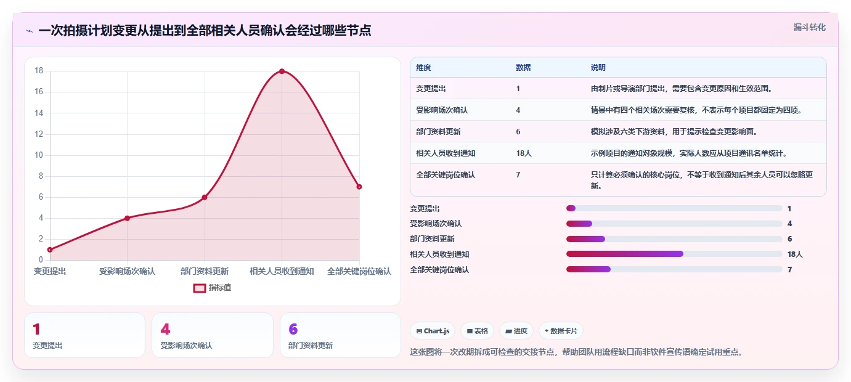Click the x-axis label 全部关键岗位确认

pos(359,271)
